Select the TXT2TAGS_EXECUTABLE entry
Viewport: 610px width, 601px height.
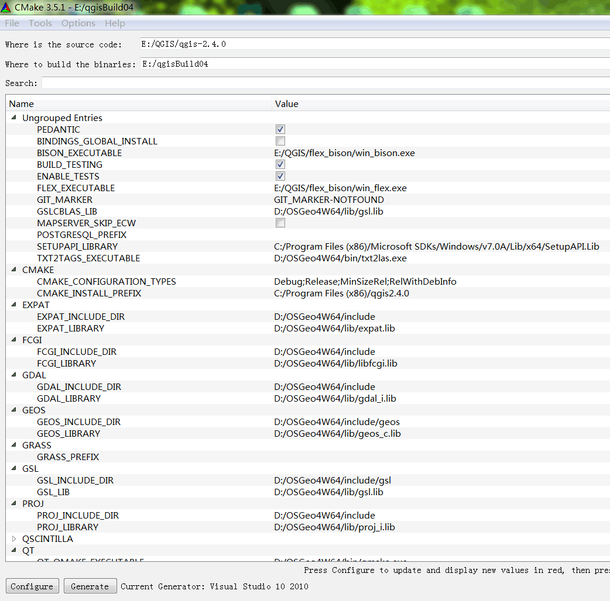(88, 258)
